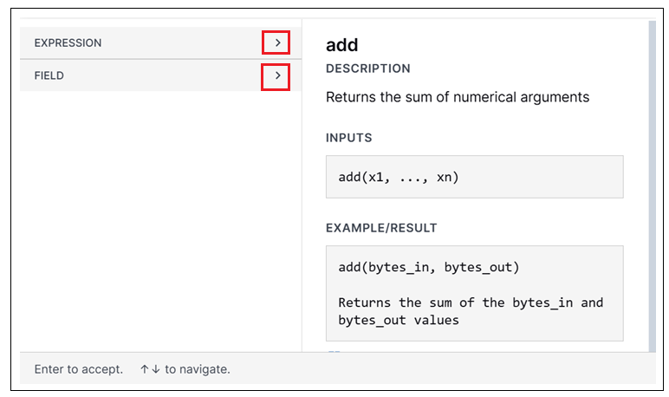Click the word "bytes_in" in the example call
This screenshot has width=669, height=397.
pyautogui.click(x=402, y=267)
